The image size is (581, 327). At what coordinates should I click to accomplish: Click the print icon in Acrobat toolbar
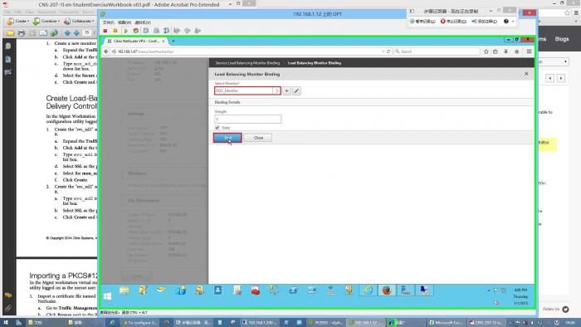point(22,33)
